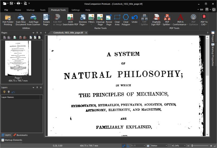Toggle pin on the Pages panel
The image size is (217, 148).
pyautogui.click(x=37, y=33)
